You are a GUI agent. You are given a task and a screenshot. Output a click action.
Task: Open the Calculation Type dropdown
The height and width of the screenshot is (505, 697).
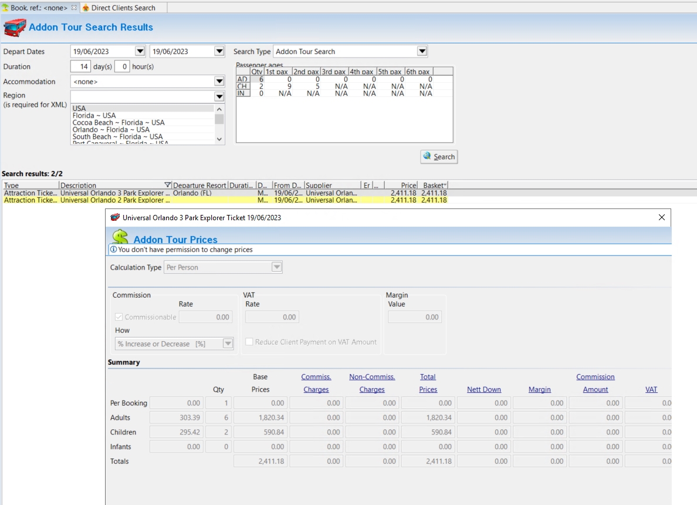click(276, 267)
